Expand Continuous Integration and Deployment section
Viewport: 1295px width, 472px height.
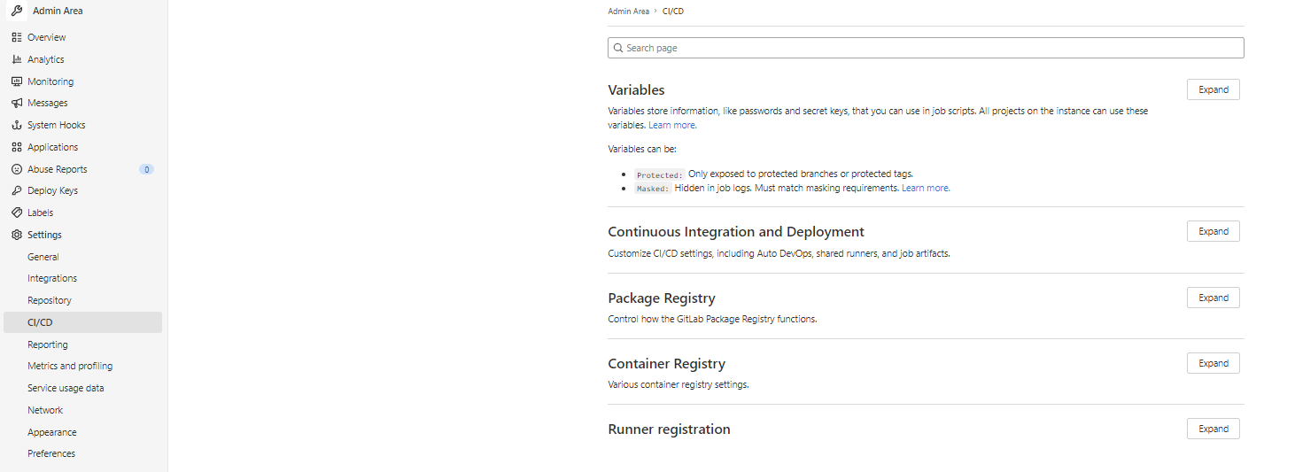pyautogui.click(x=1213, y=231)
